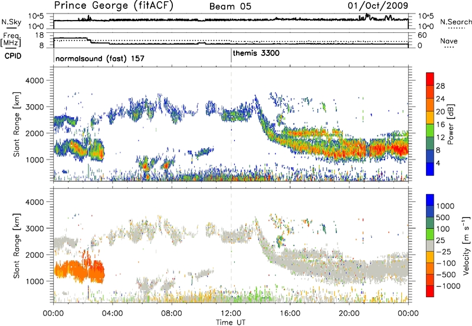Click '4000' on the power panel axis
The image size is (472, 326).
pos(34,81)
